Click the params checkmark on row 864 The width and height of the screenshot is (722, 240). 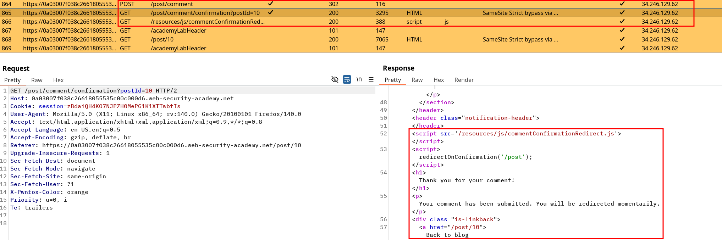pyautogui.click(x=270, y=4)
